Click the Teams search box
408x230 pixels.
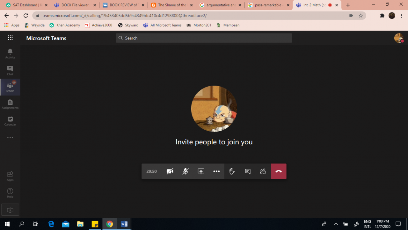click(x=204, y=38)
